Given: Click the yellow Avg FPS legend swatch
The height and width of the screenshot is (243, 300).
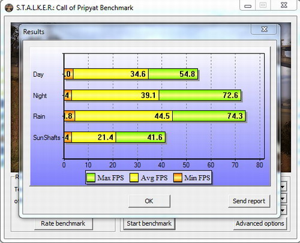Looking at the screenshot, I should point(134,178).
